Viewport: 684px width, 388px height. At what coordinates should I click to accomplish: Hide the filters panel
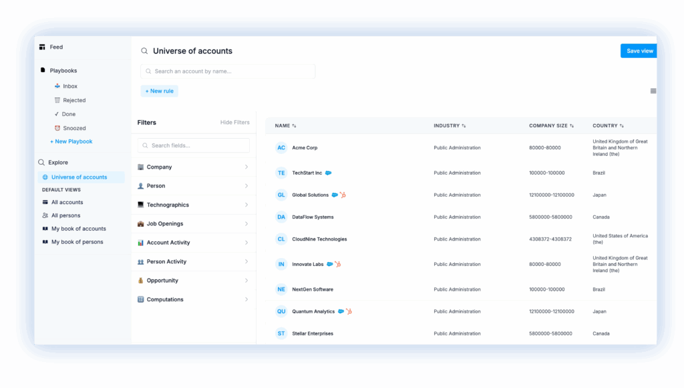[234, 123]
